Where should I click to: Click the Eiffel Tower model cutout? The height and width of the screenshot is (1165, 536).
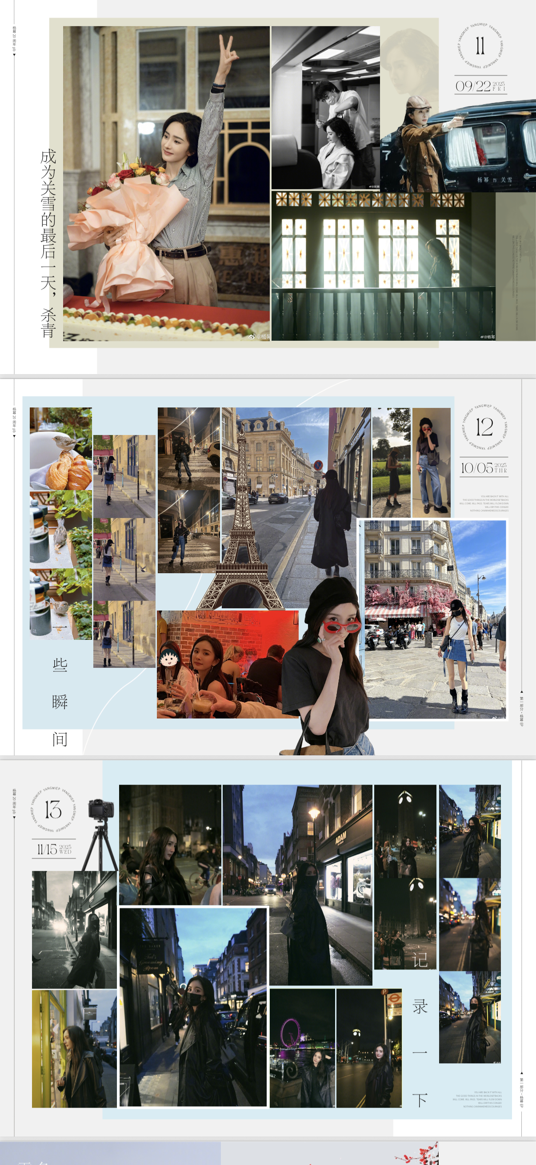241,520
